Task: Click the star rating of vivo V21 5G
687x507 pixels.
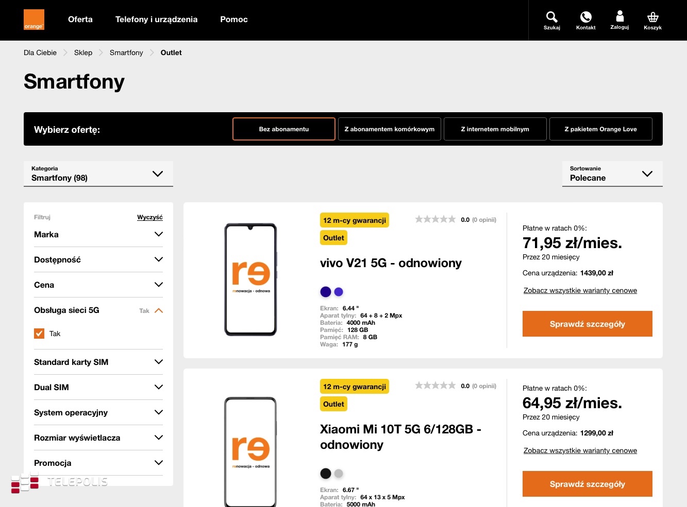Action: pyautogui.click(x=435, y=219)
